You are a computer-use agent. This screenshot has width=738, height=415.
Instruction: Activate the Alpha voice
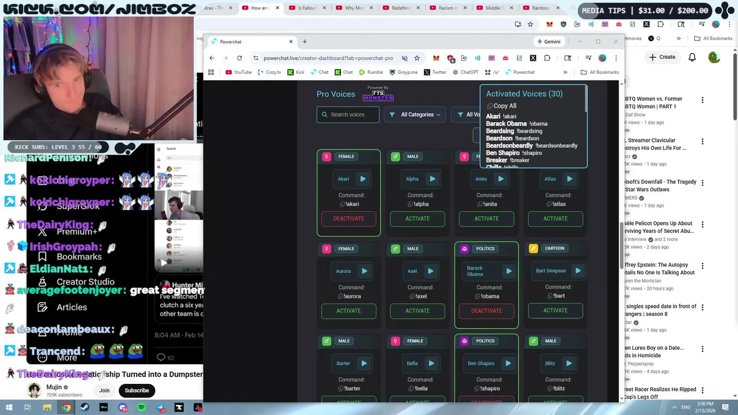click(x=417, y=218)
